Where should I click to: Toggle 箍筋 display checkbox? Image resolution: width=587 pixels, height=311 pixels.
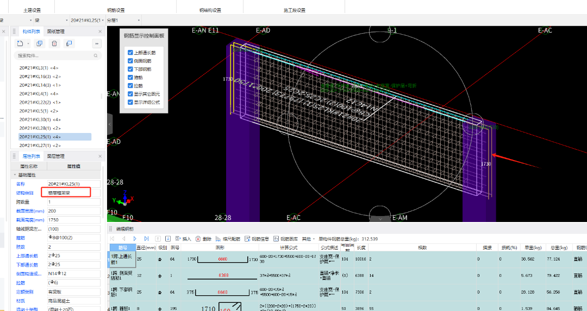[x=130, y=78]
